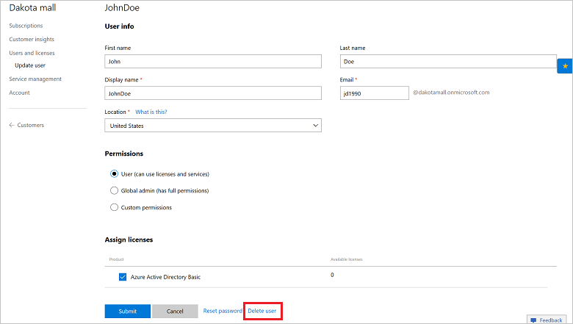Viewport: 573px width, 324px height.
Task: Open the What is this? link
Action: (151, 112)
